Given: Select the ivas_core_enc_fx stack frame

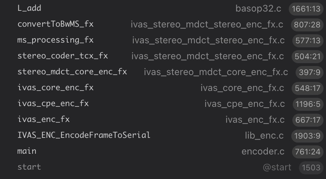Looking at the screenshot, I should [x=55, y=88].
